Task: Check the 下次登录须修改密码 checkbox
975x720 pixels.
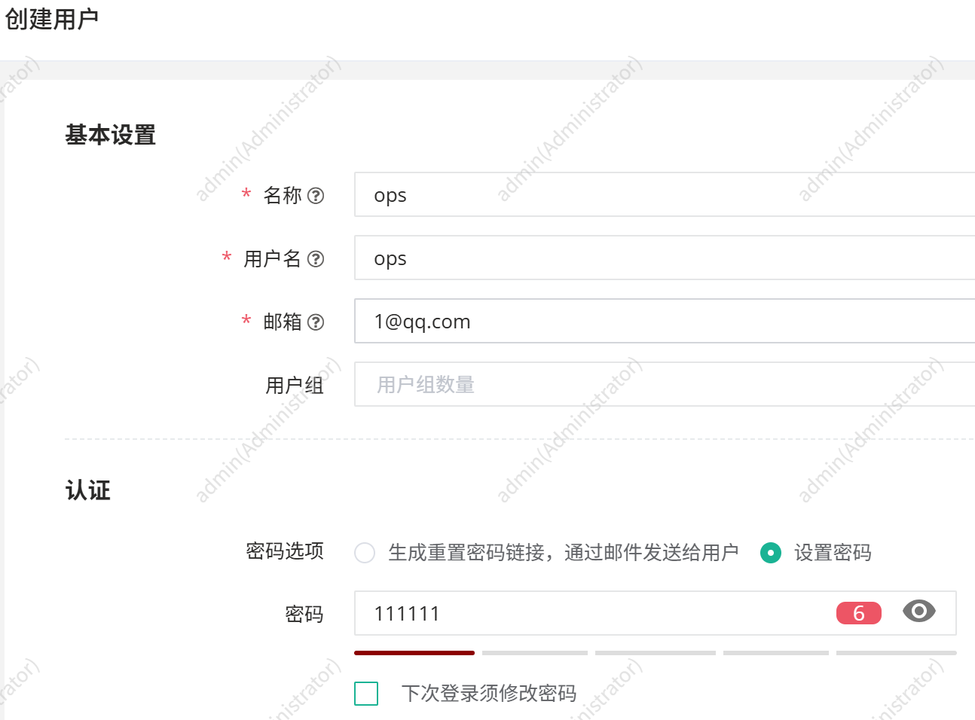Action: point(366,693)
